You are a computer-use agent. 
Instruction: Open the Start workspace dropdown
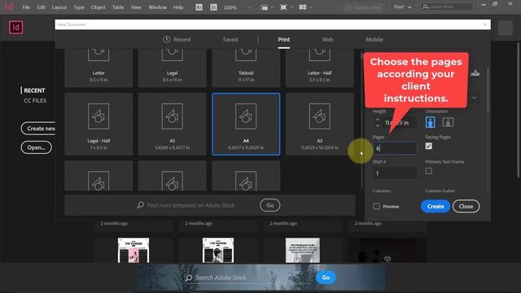tap(402, 7)
